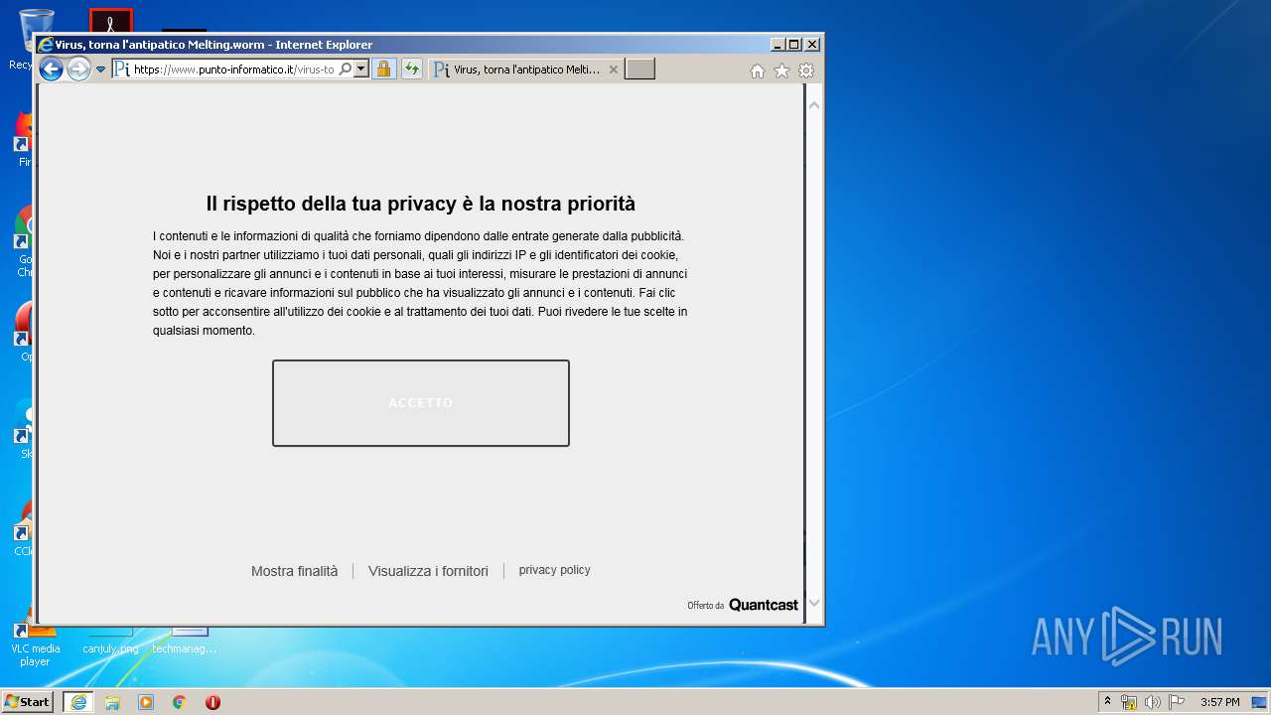1271x715 pixels.
Task: Launch Chrome from the taskbar
Action: pyautogui.click(x=180, y=702)
